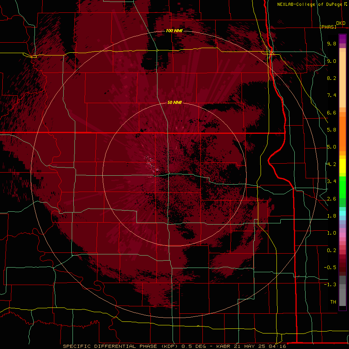Pick the pink segment of the color bar
The image size is (349, 349).
(342, 235)
